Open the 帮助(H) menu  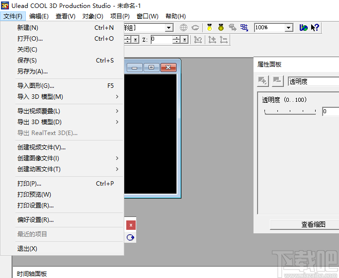pyautogui.click(x=175, y=16)
